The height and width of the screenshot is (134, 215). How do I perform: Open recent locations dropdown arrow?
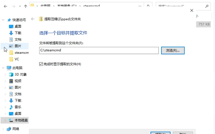(20, 6)
